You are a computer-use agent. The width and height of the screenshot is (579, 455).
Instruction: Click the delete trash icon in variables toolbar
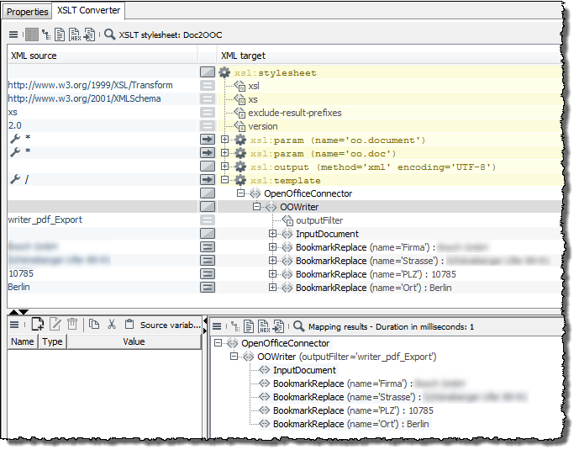click(x=72, y=325)
